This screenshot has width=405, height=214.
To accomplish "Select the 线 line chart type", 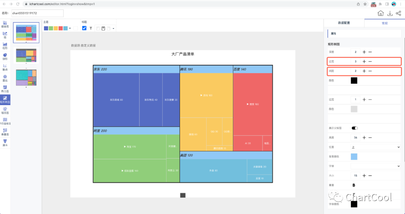I will (5, 35).
